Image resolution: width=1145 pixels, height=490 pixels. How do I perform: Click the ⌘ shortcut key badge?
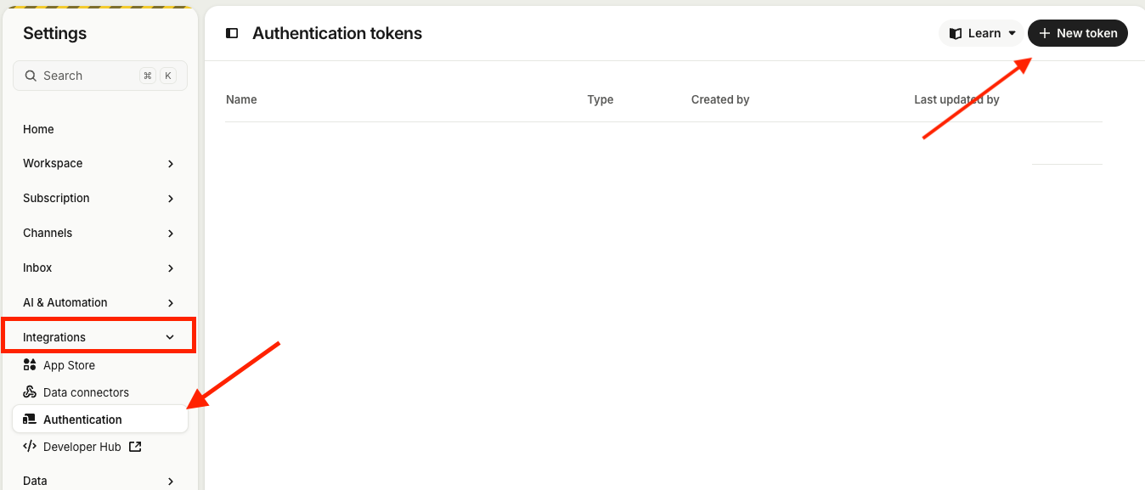(x=148, y=76)
